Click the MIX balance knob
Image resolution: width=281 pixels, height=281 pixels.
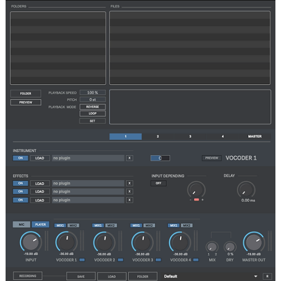(212, 247)
